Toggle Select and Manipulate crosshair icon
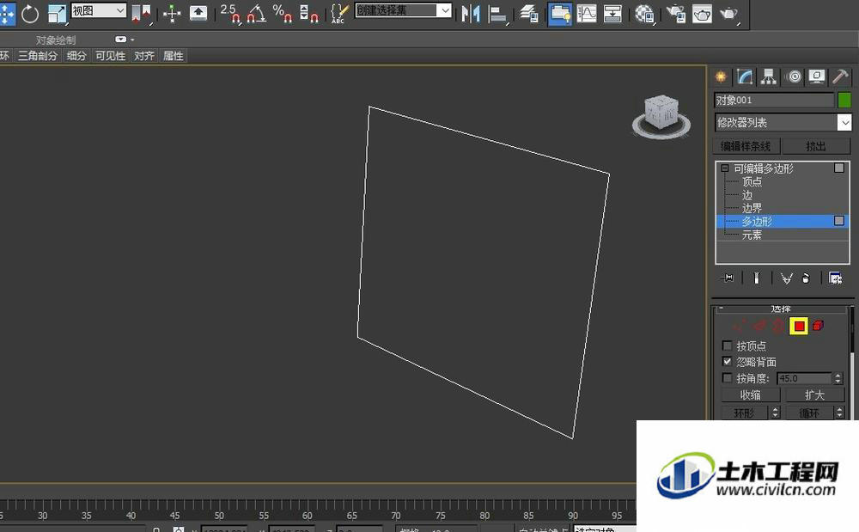 [x=172, y=13]
